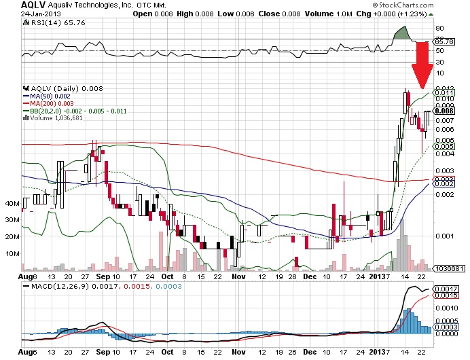The height and width of the screenshot is (360, 470).
Task: Click the boxed 1036681 volume label
Action: 450,268
